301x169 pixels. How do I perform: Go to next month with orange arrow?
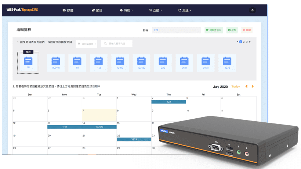pos(253,87)
